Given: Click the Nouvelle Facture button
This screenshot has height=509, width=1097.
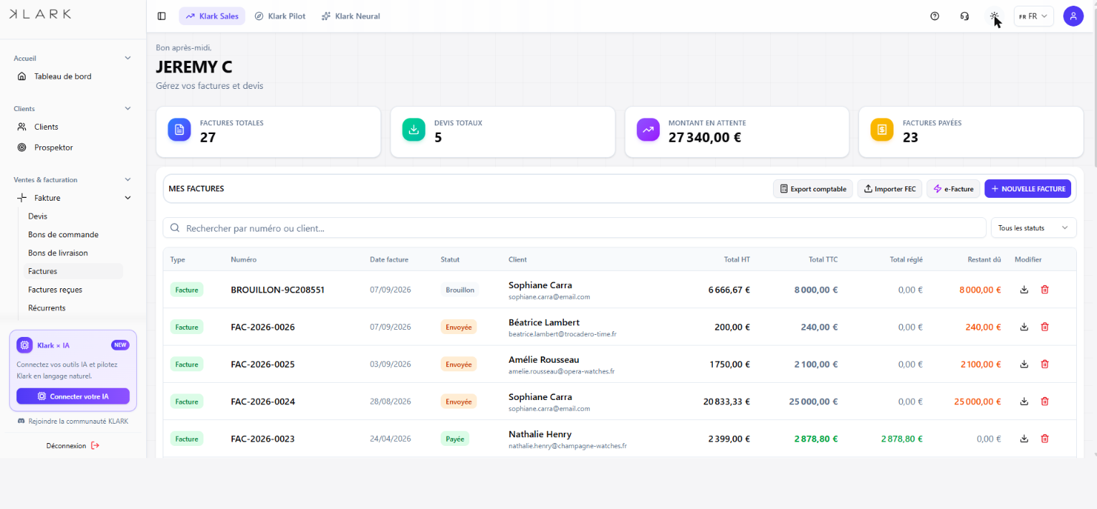Looking at the screenshot, I should point(1027,189).
